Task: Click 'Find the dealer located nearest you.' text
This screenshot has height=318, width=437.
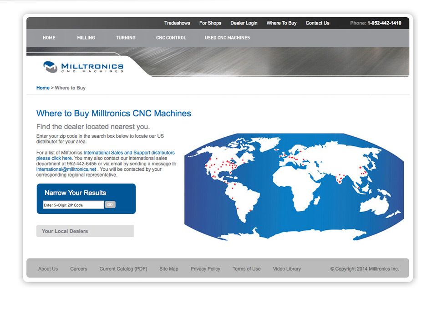Action: pyautogui.click(x=93, y=127)
